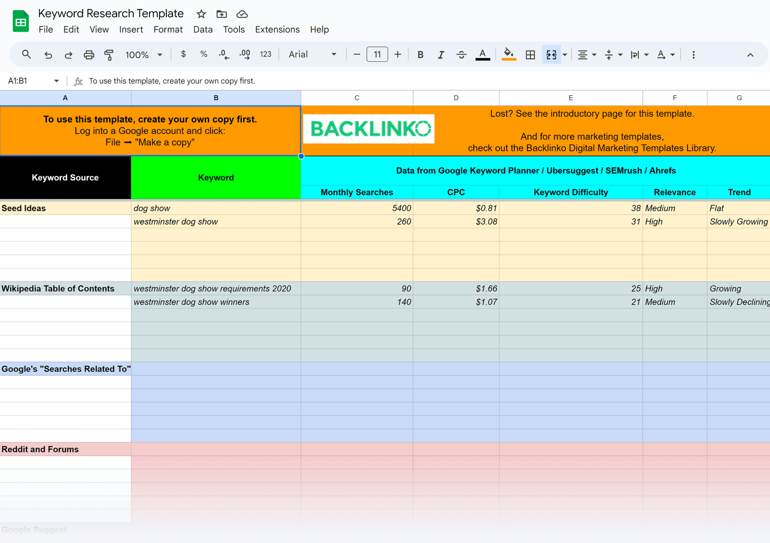Click the font color icon
Image resolution: width=770 pixels, height=543 pixels.
[x=482, y=55]
